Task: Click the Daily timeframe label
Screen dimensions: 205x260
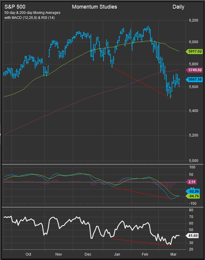Action: [178, 7]
